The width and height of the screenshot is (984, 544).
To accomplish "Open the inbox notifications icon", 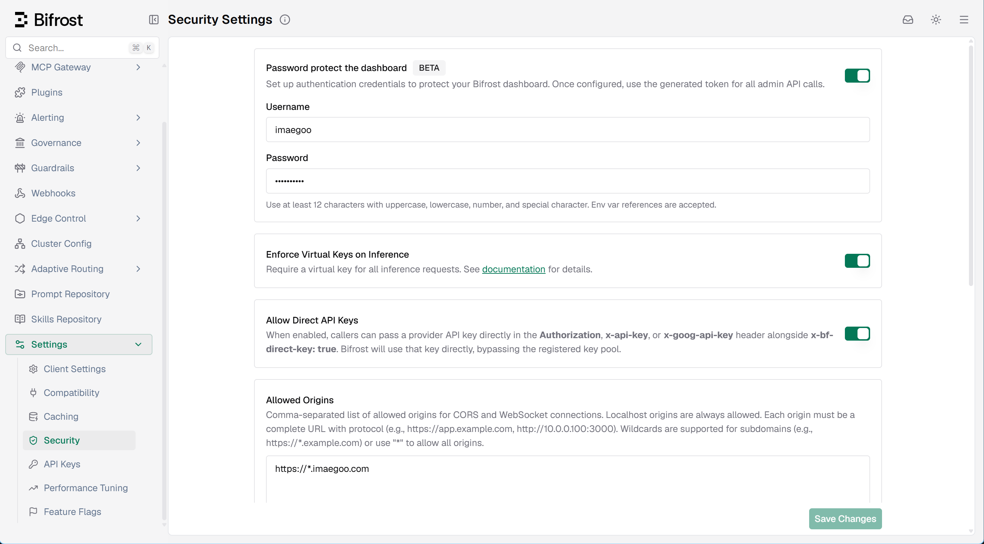I will [x=908, y=20].
